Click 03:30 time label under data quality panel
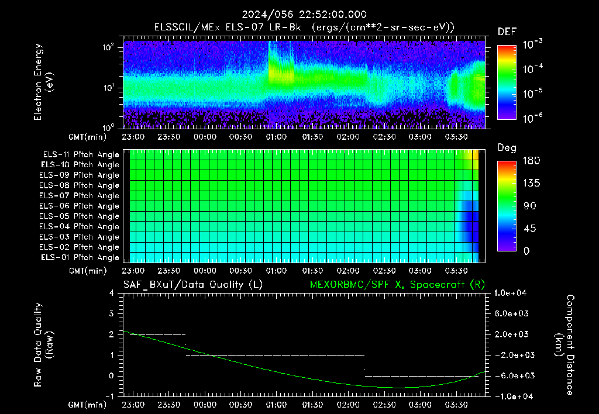This screenshot has height=414, width=599. coord(456,405)
